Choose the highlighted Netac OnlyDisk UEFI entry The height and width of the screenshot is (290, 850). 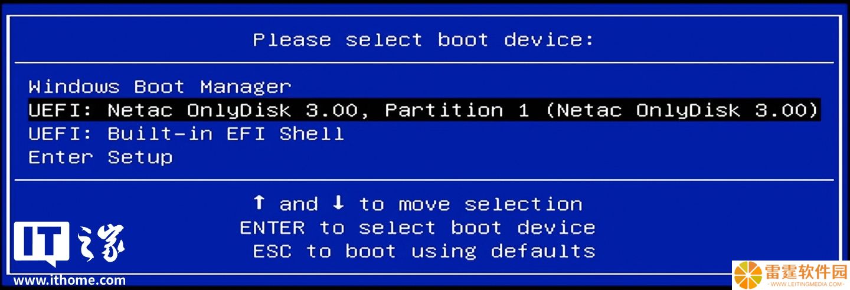tap(424, 110)
